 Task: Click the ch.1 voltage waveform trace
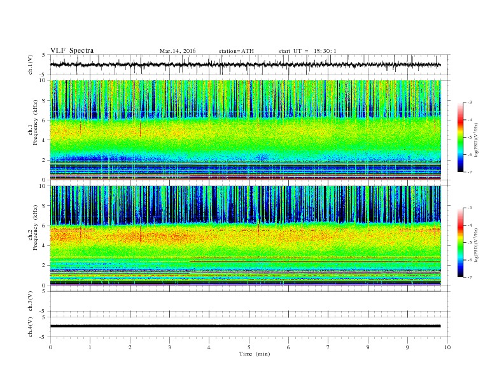click(245, 64)
